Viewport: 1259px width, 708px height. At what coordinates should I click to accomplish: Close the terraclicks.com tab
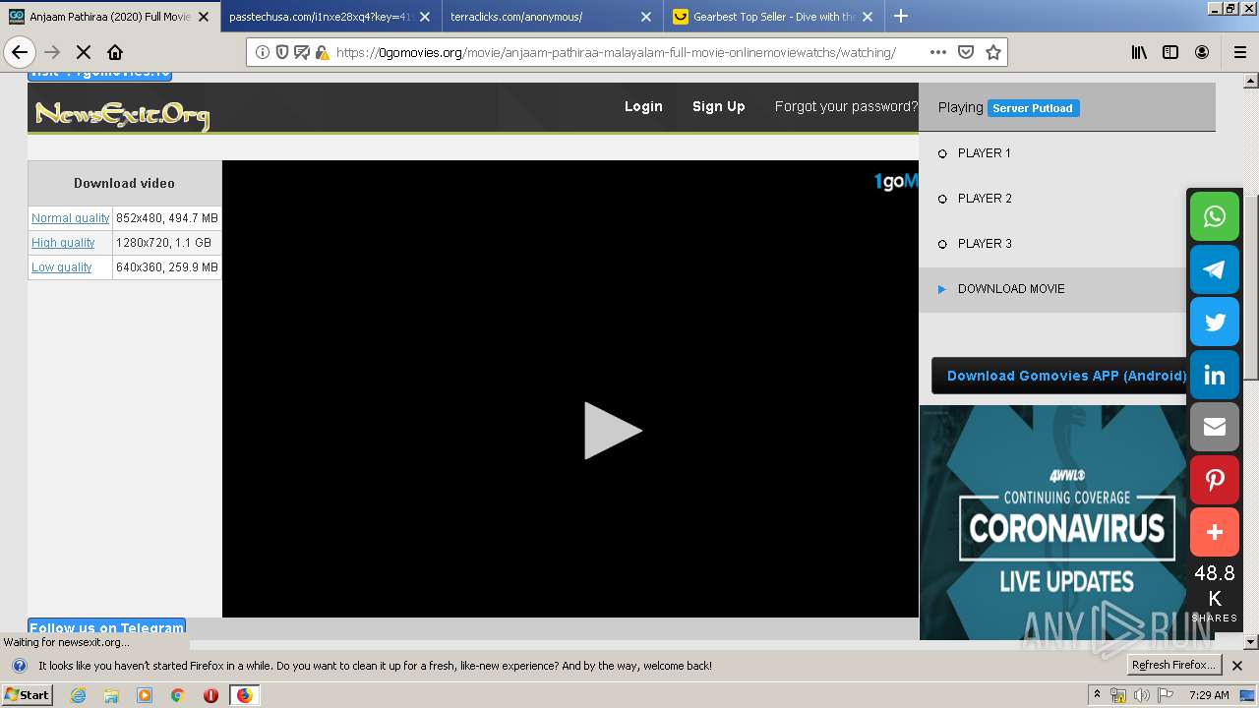coord(646,17)
